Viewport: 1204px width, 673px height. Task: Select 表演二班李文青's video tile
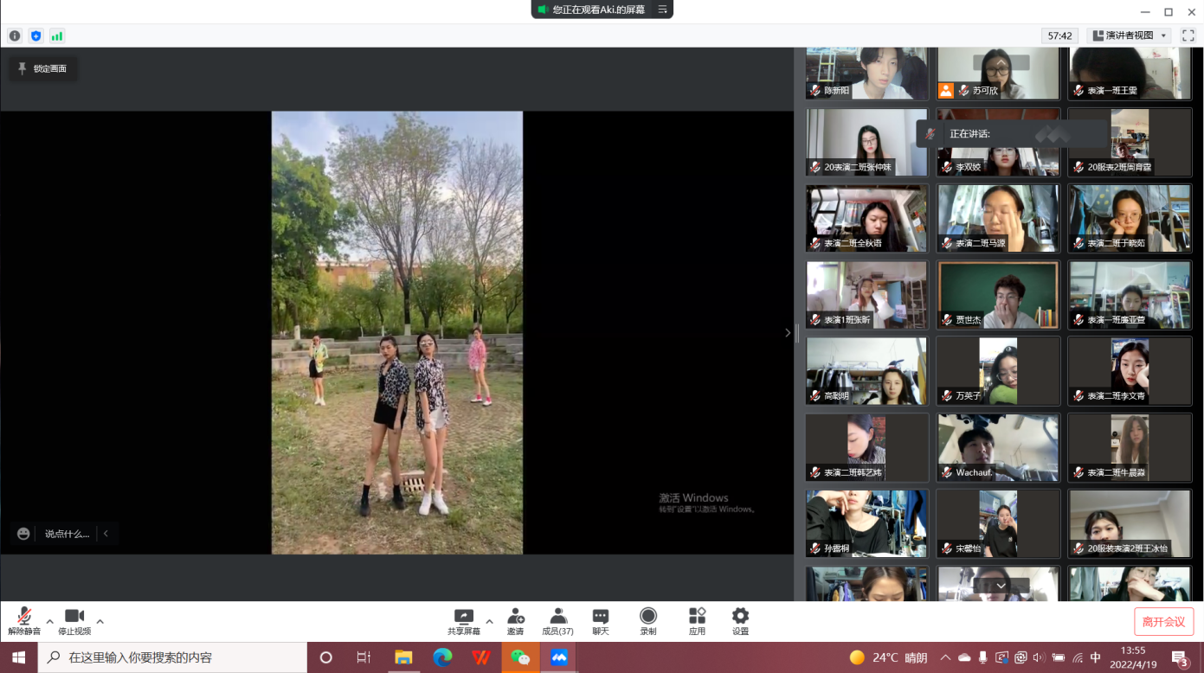coord(1130,371)
